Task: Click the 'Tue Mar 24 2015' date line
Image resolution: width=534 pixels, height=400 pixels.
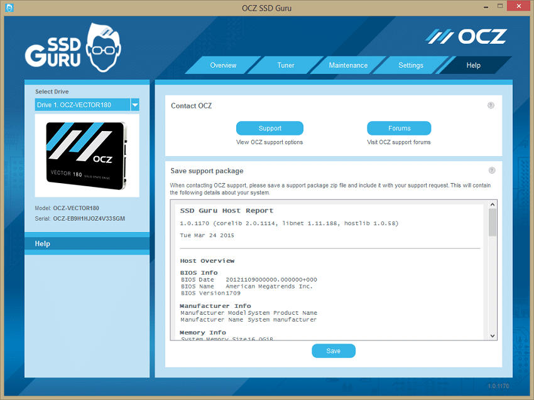Action: click(x=207, y=235)
